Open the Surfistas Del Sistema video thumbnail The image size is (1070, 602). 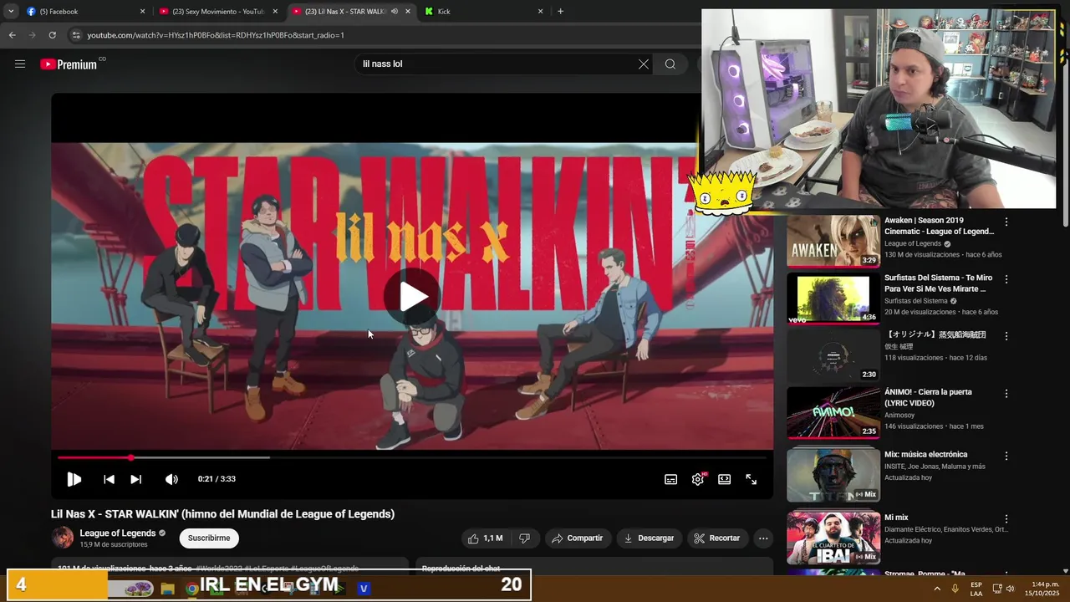[833, 298]
